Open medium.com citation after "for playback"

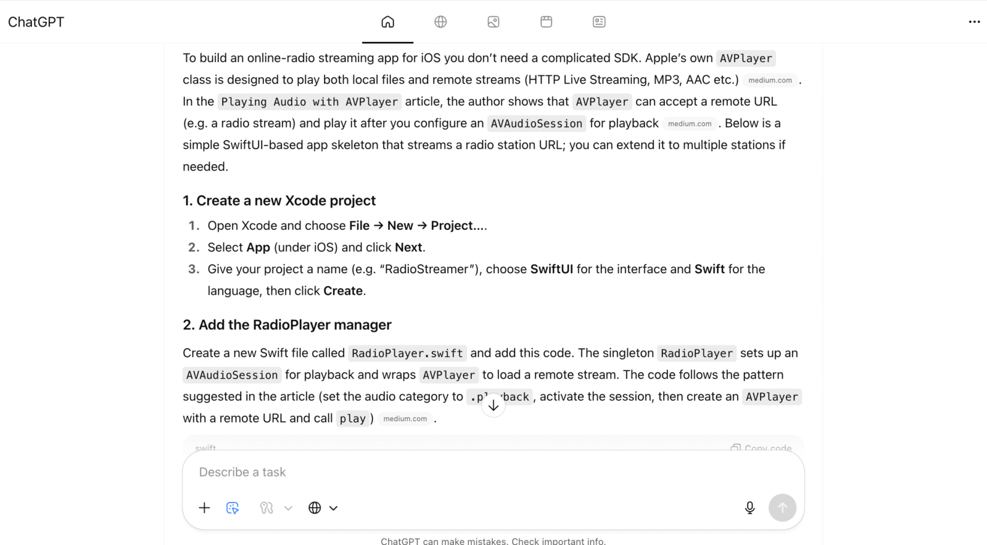(x=690, y=123)
